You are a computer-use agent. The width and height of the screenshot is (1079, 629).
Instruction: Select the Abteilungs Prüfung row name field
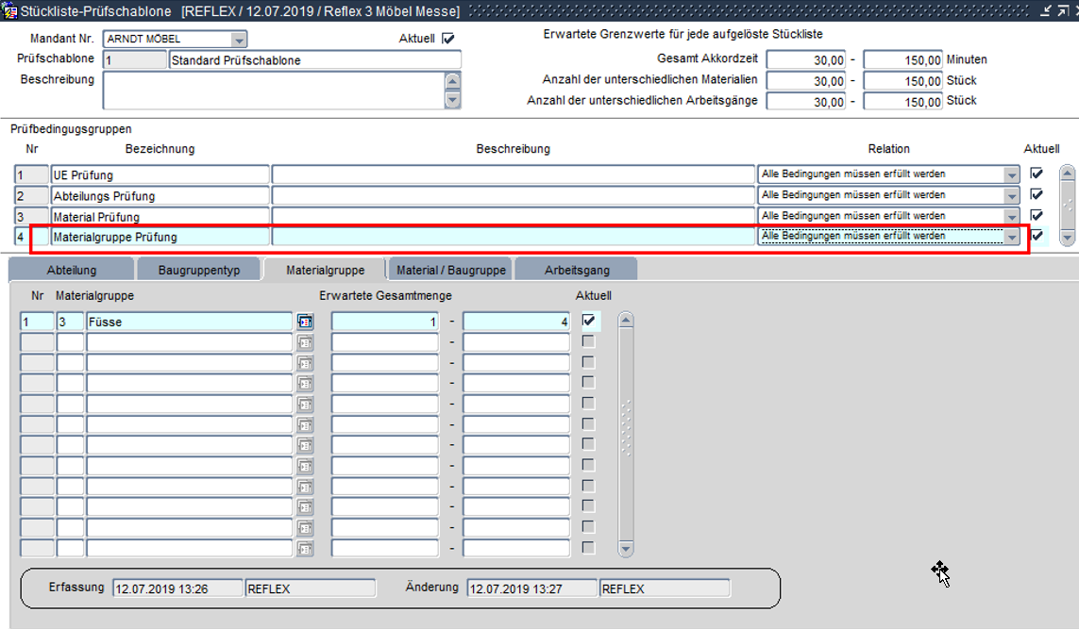[x=160, y=196]
